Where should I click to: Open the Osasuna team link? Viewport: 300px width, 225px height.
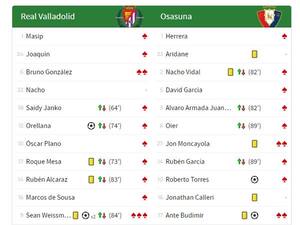[176, 16]
